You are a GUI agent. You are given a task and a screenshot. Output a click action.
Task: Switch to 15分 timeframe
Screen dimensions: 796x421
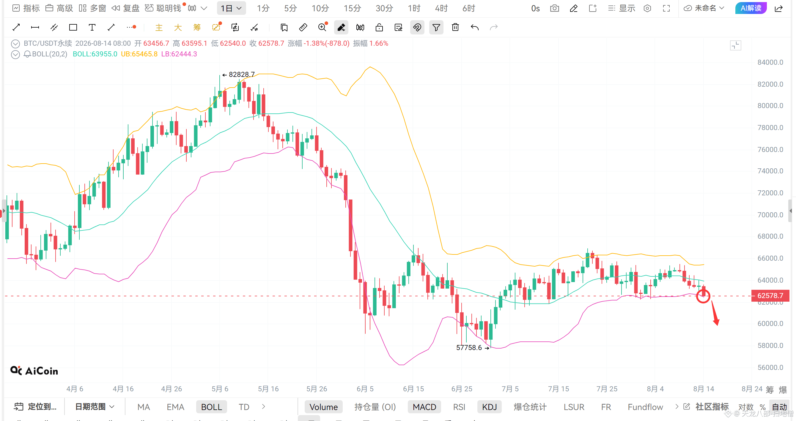click(352, 8)
